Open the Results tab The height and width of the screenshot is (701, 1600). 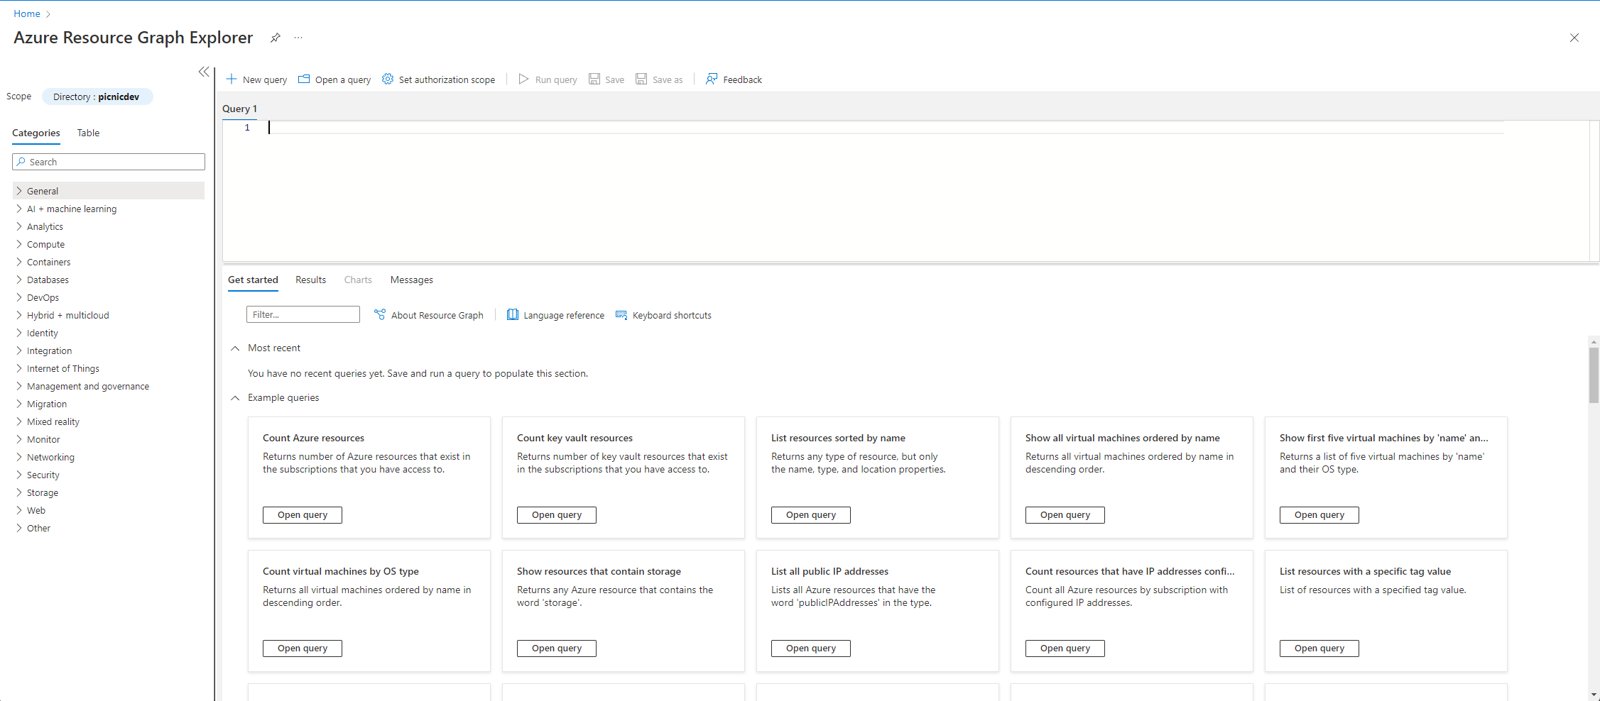(311, 280)
